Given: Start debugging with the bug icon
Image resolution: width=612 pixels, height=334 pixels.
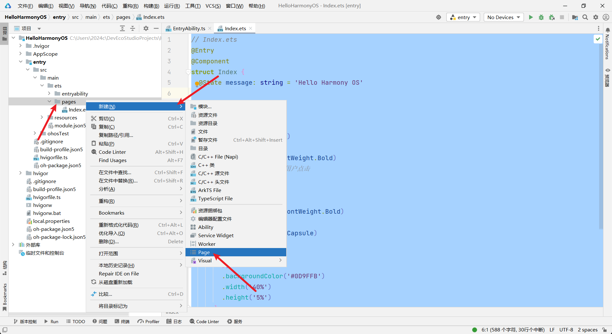Looking at the screenshot, I should click(x=541, y=17).
